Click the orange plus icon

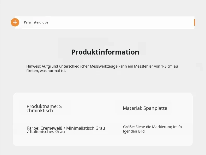15,22
